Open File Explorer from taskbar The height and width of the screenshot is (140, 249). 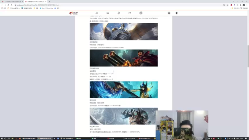point(12,138)
